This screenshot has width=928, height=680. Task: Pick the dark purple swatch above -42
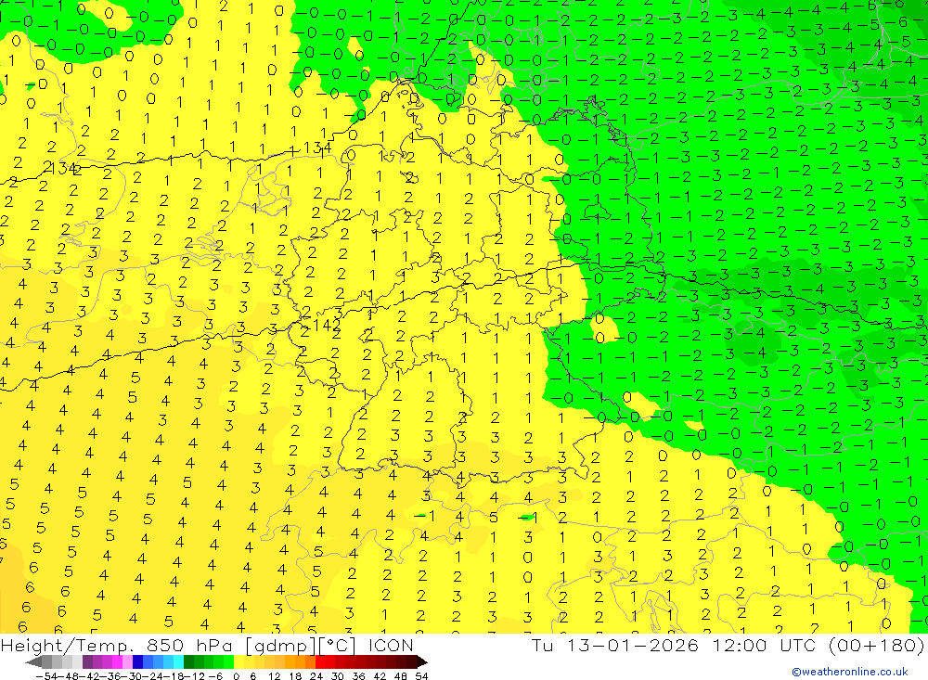pos(87,661)
